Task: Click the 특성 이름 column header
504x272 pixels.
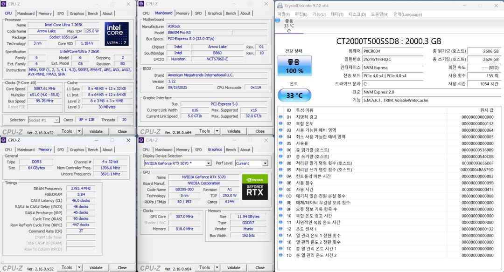Action: (x=370, y=110)
